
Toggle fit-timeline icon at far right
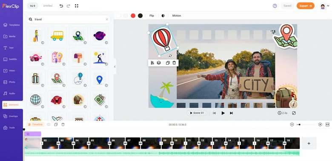328,124
